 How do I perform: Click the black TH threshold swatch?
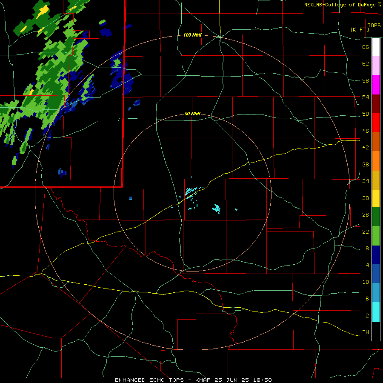click(376, 331)
